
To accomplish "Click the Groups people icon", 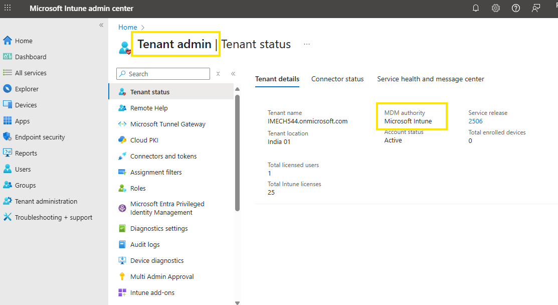I will point(8,185).
